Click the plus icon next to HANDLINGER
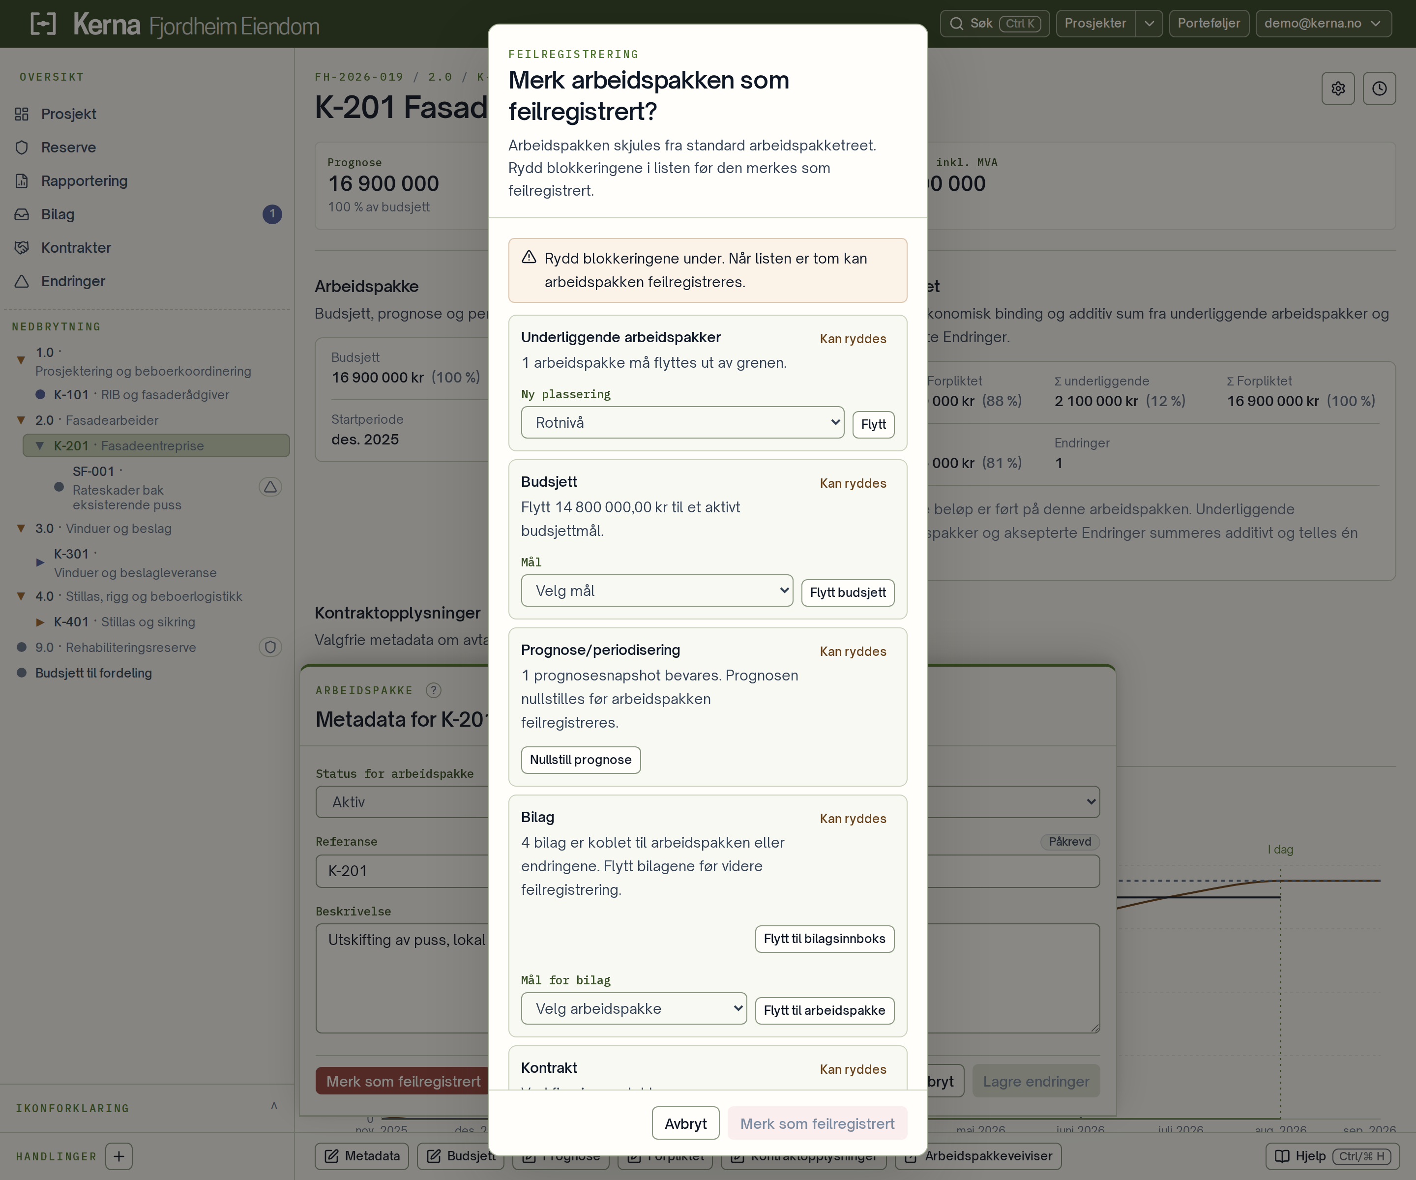 coord(118,1156)
